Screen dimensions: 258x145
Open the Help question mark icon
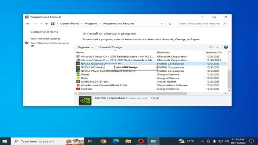click(226, 47)
